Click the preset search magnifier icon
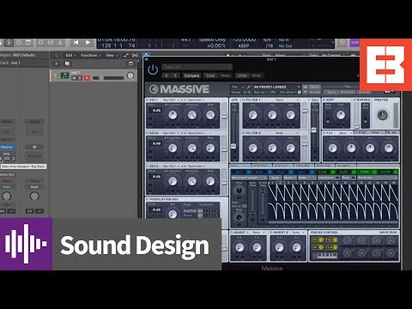Screen dimensions: 412x309 tap(249, 87)
